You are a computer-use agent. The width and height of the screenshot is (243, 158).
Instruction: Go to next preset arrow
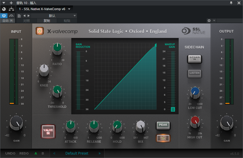(100, 153)
